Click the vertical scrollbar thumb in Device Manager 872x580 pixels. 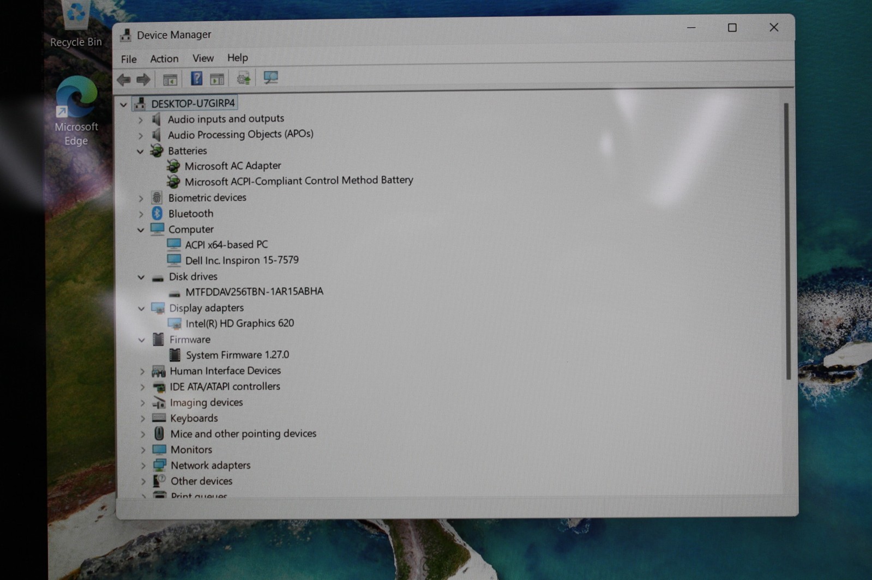click(x=787, y=241)
